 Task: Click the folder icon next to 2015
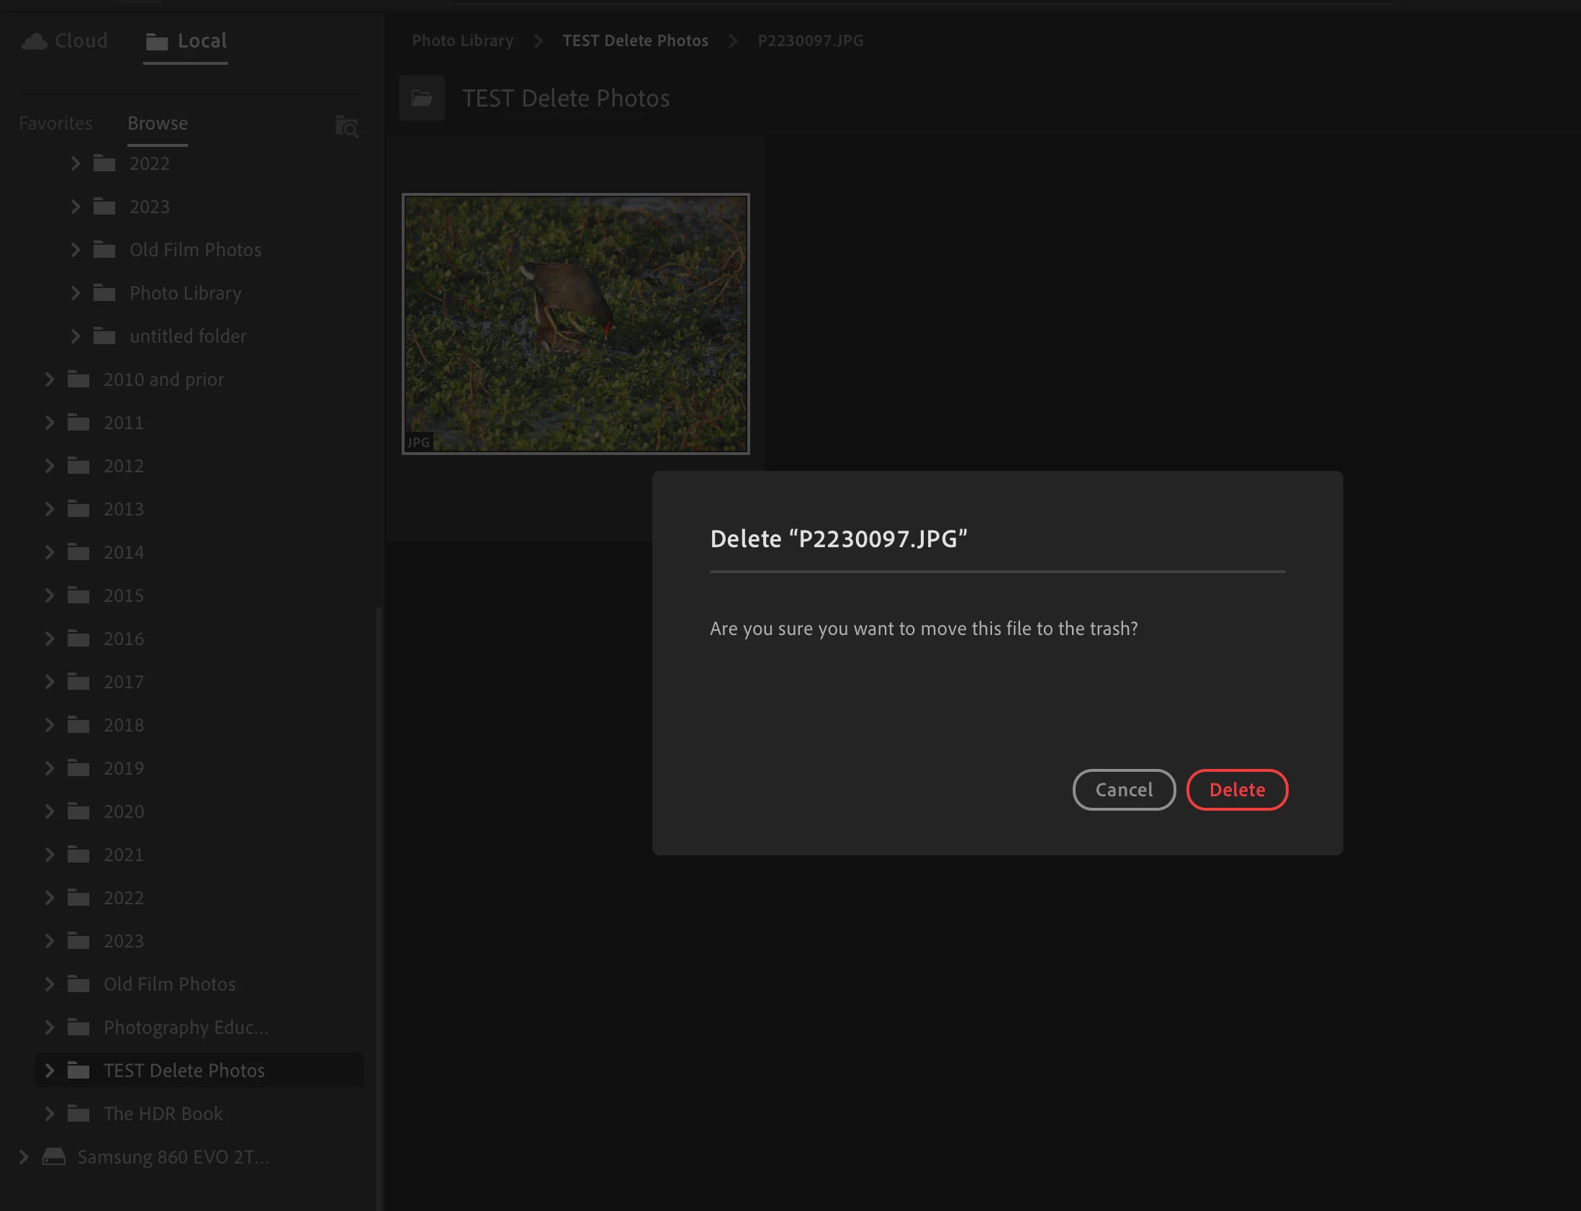click(78, 595)
